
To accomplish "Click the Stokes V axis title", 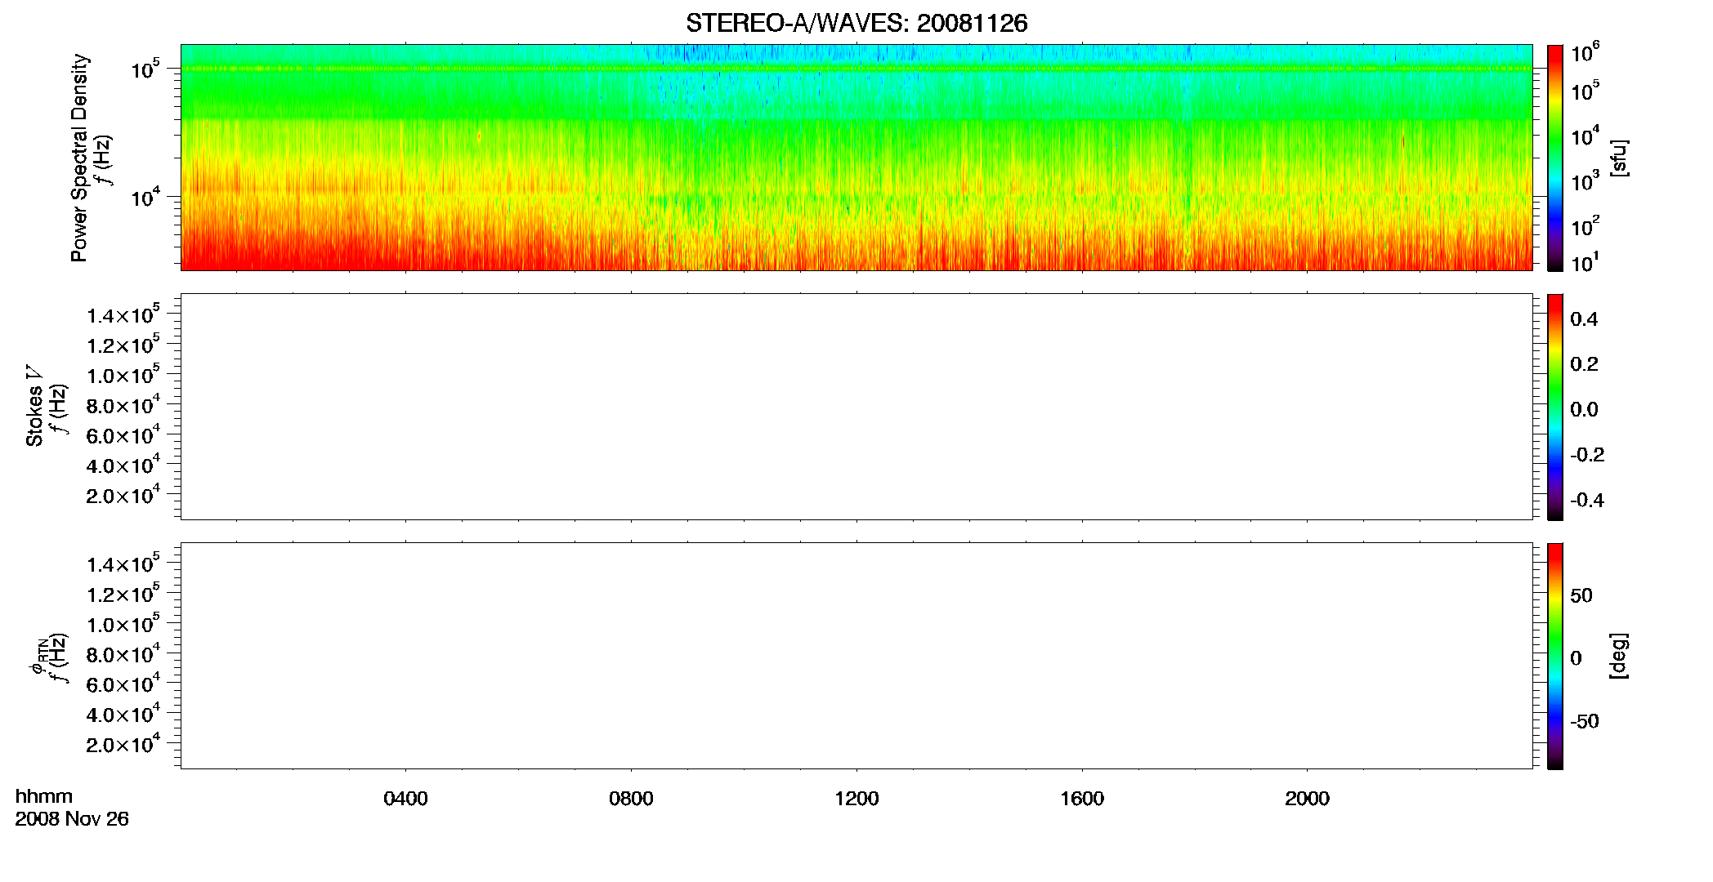I will [x=35, y=407].
